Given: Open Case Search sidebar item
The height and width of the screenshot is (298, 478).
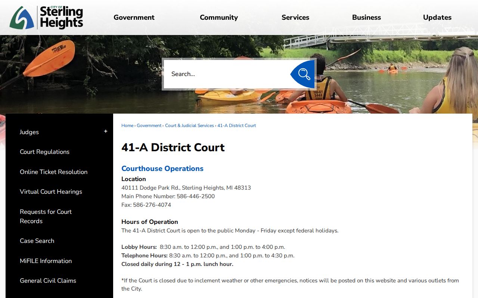Looking at the screenshot, I should click(37, 241).
